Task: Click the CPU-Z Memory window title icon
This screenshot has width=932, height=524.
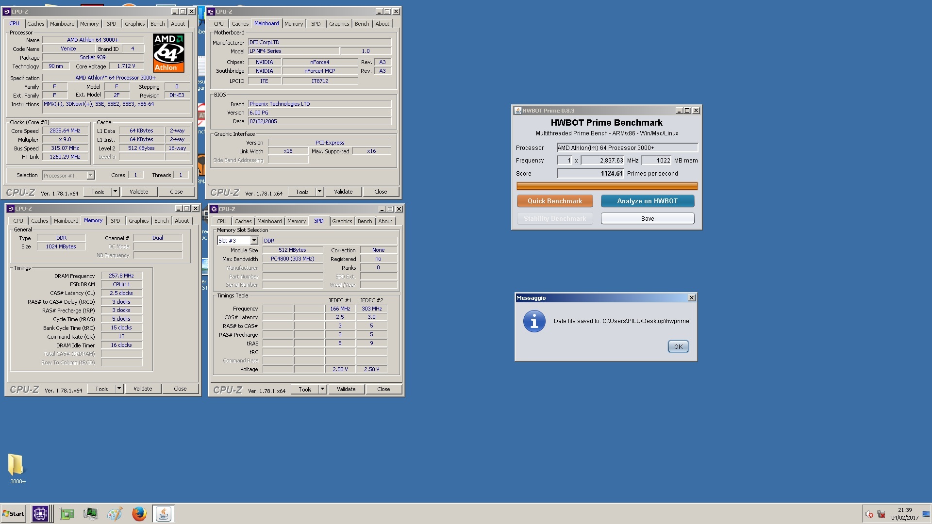Action: click(x=11, y=209)
